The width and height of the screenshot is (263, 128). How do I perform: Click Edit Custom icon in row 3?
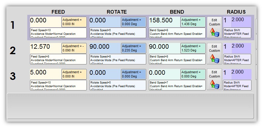[214, 79]
